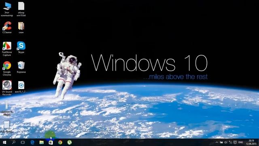Open the Windows Store taskbar icon
This screenshot has height=146, width=259.
(x=51, y=142)
